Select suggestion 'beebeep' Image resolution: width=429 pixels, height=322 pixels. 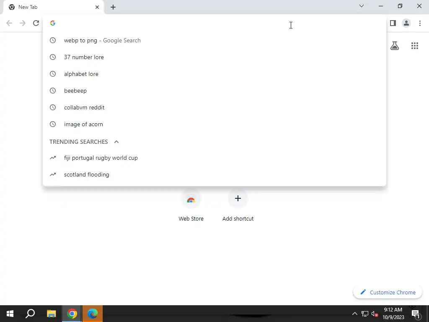point(214,91)
